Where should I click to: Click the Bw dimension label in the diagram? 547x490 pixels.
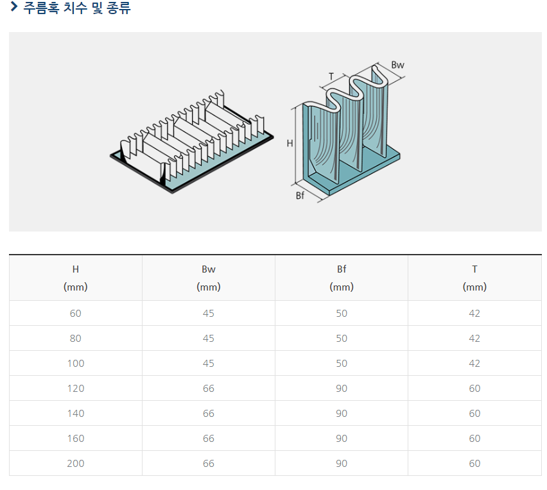[397, 65]
